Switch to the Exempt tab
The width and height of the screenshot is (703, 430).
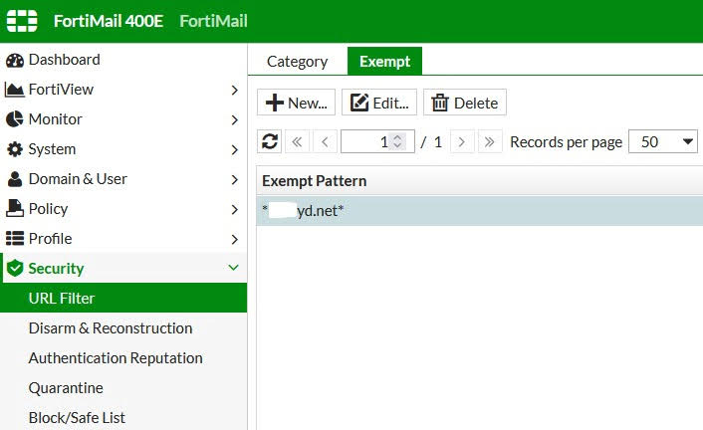pyautogui.click(x=384, y=61)
